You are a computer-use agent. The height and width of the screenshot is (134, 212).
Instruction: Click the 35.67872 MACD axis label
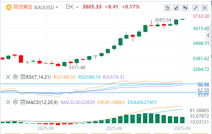[199, 116]
